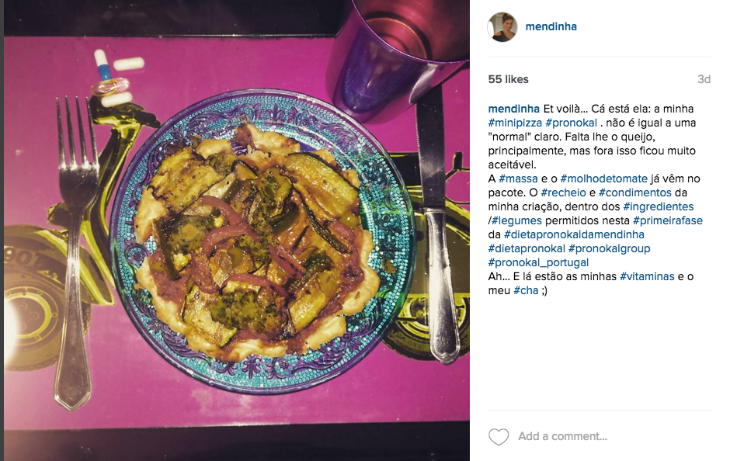Open the #primeirafase hashtag
The height and width of the screenshot is (461, 730).
pos(668,220)
